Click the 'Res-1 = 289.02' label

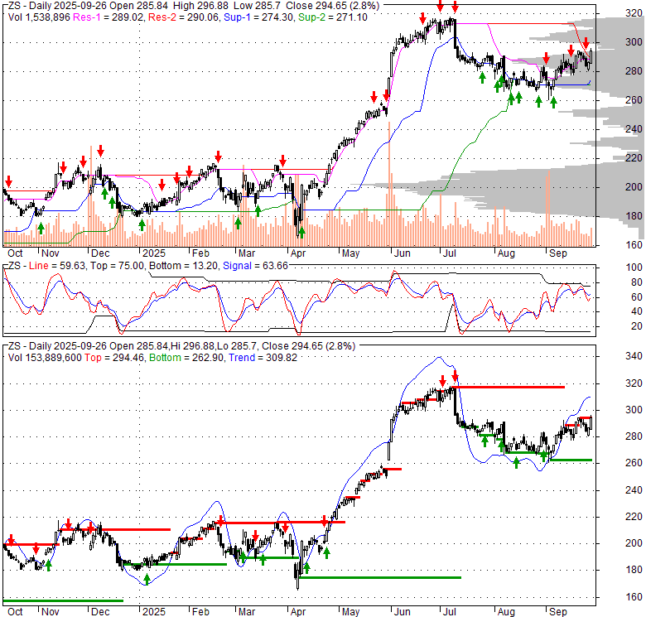(x=108, y=17)
